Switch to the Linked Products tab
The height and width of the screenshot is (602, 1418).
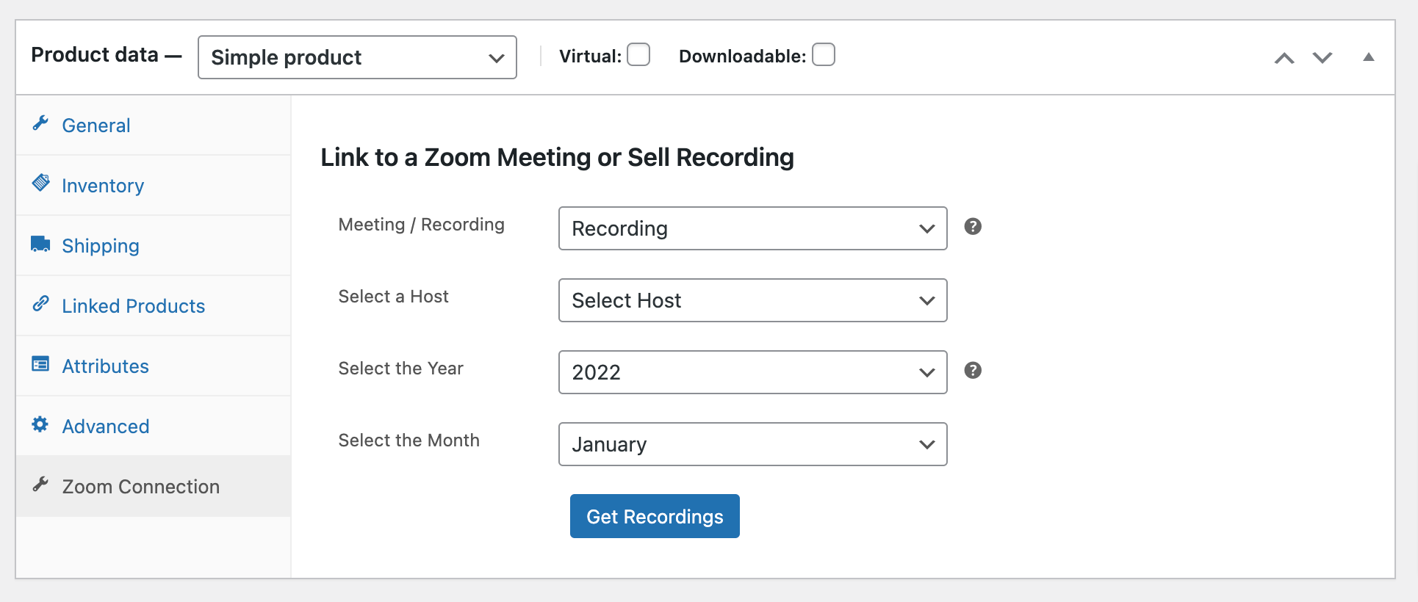tap(154, 305)
